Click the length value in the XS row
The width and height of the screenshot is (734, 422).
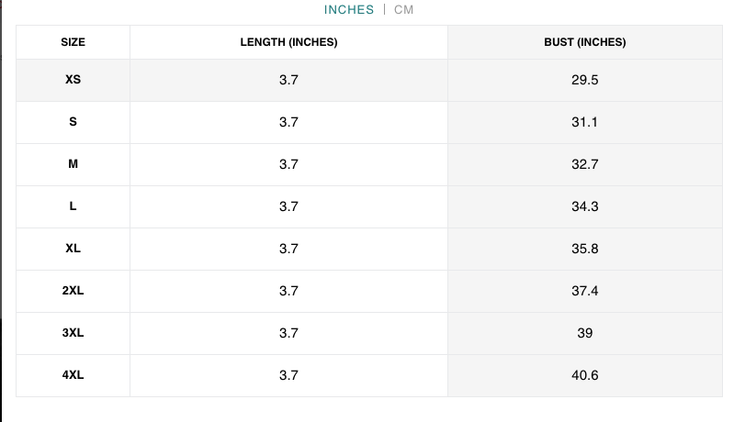pos(288,80)
